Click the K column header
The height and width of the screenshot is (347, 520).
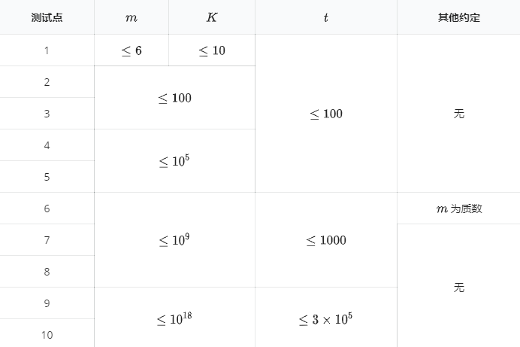[x=212, y=17]
